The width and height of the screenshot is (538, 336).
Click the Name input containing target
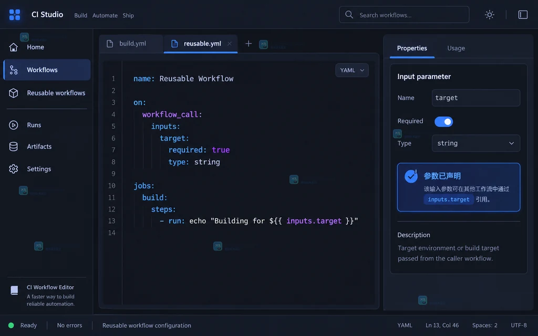click(x=475, y=98)
